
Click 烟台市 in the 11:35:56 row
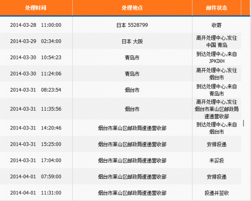click(x=132, y=109)
